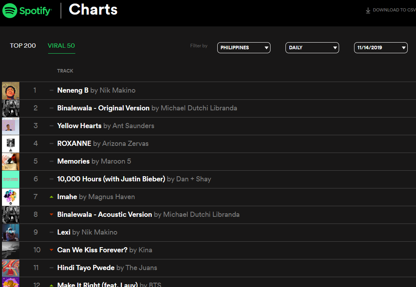
Task: Click Imahe by Magnus Haven
Action: 96,197
